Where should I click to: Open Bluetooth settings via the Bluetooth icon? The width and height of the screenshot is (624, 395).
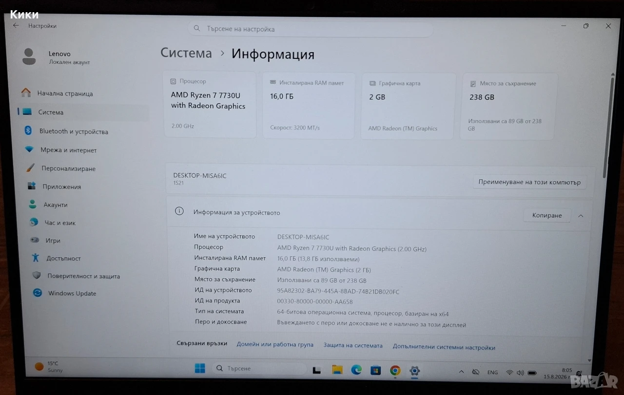[28, 131]
